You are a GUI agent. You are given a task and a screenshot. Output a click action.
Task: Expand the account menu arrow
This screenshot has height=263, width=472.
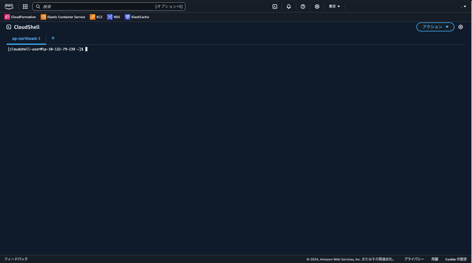[x=465, y=7]
